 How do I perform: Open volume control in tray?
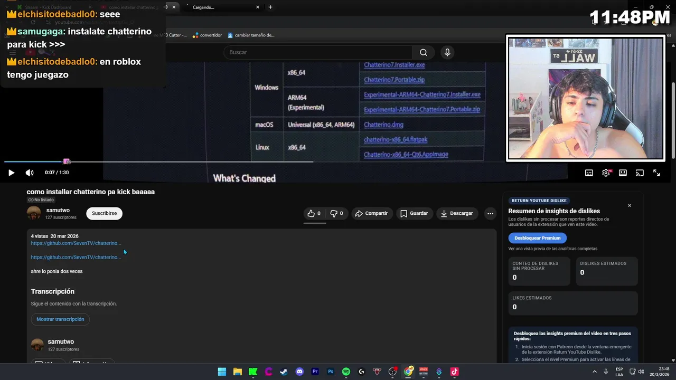click(641, 372)
